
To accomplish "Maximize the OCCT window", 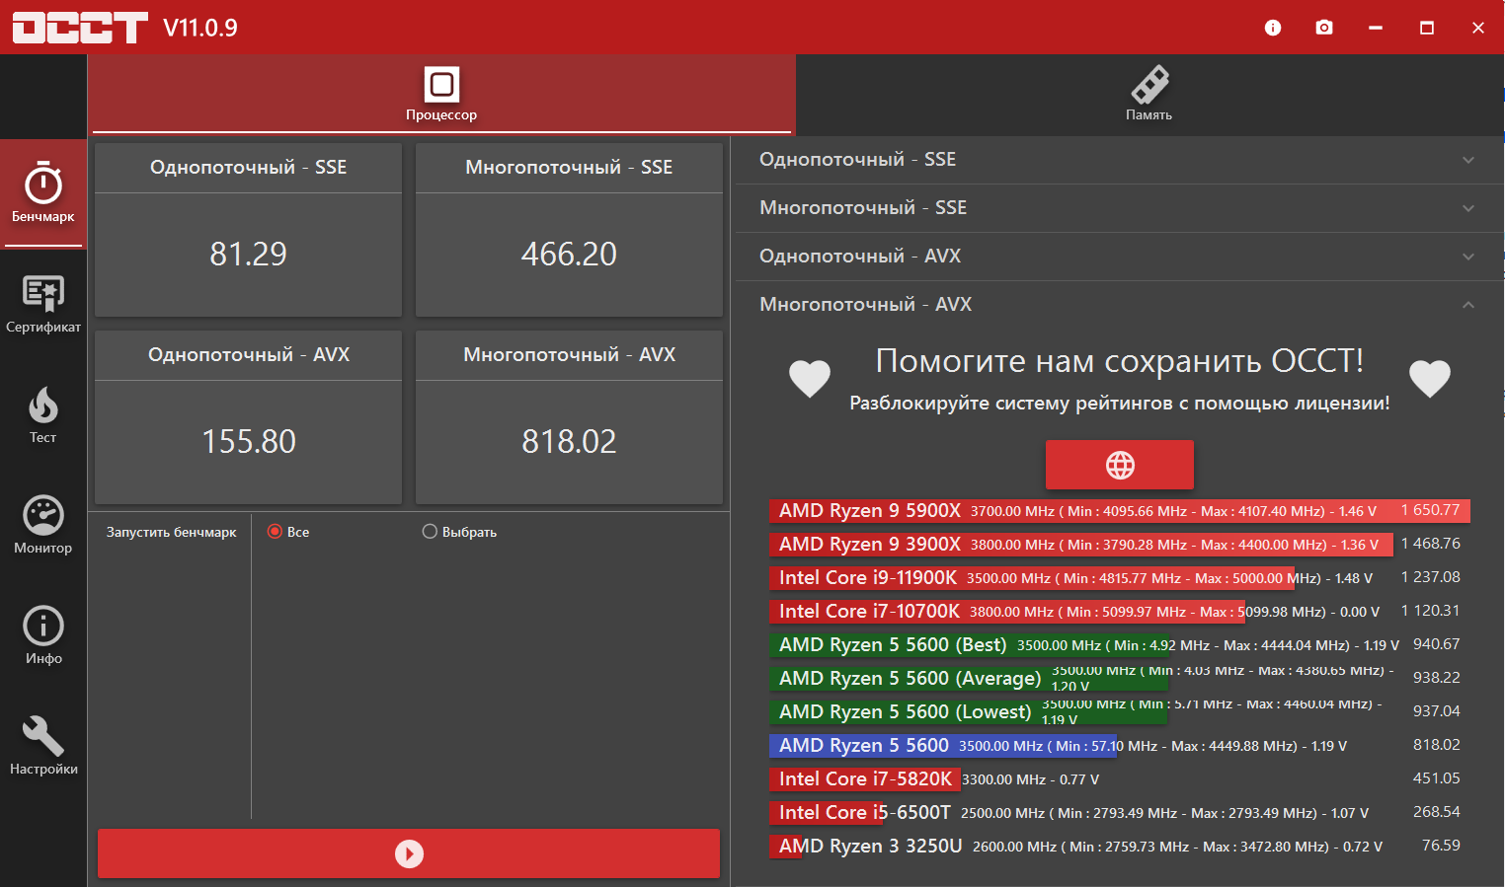I will (x=1427, y=28).
